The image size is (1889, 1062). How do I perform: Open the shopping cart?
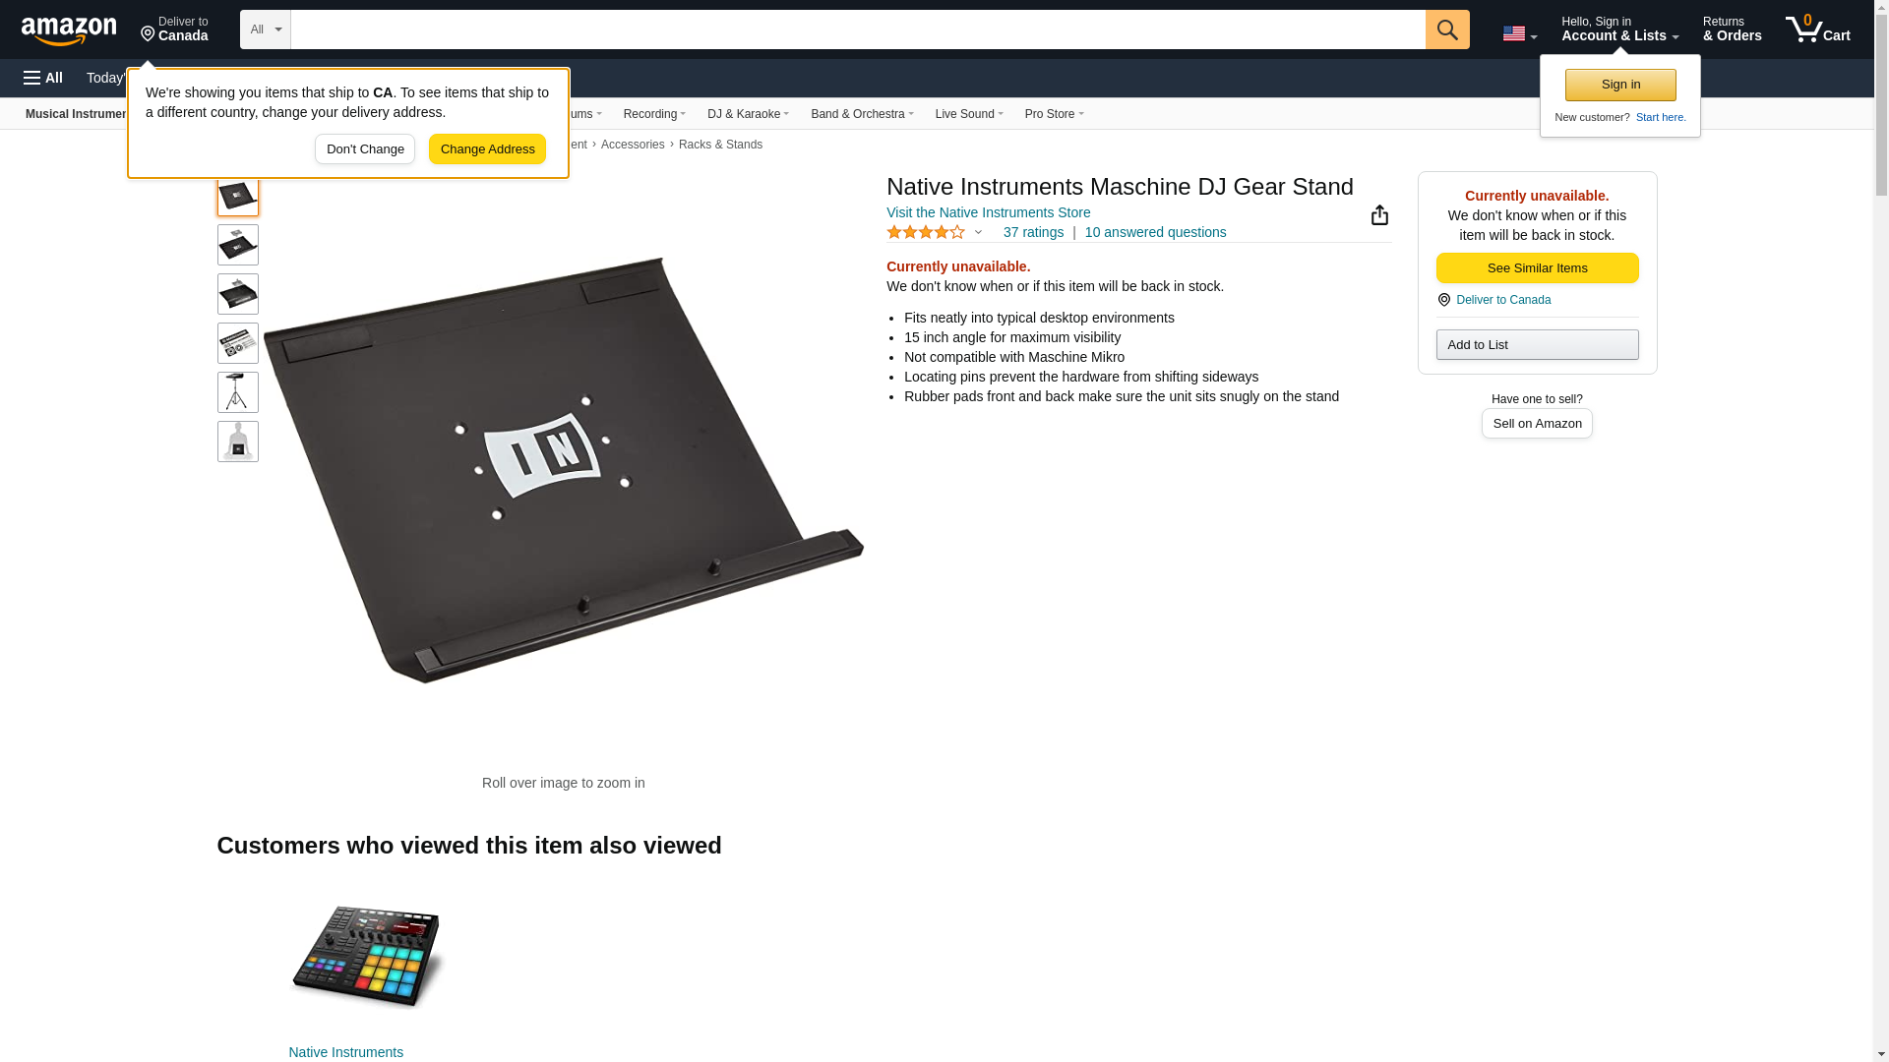click(x=1818, y=29)
